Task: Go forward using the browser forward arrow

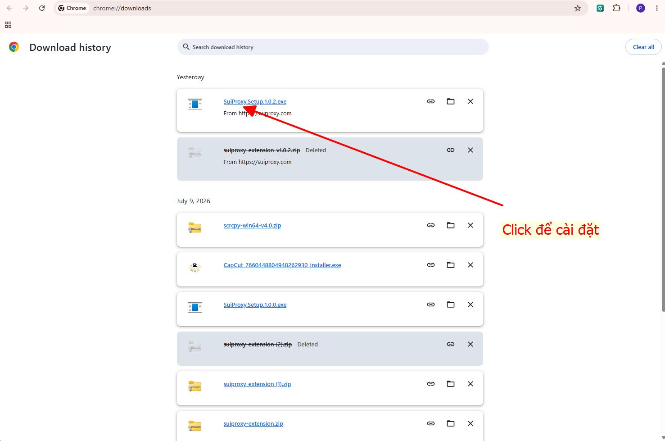Action: pyautogui.click(x=26, y=8)
